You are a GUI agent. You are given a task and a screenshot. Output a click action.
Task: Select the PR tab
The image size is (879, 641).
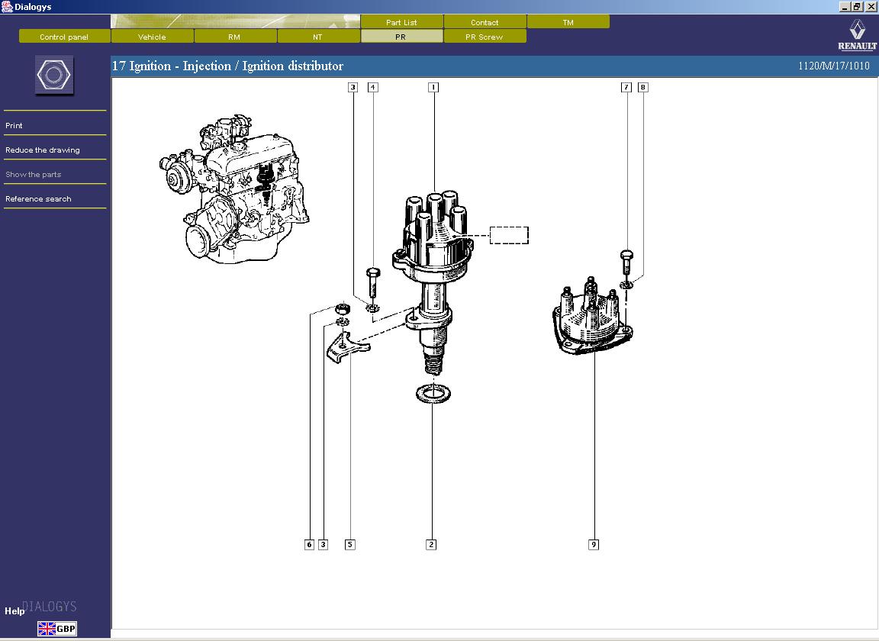tap(401, 37)
